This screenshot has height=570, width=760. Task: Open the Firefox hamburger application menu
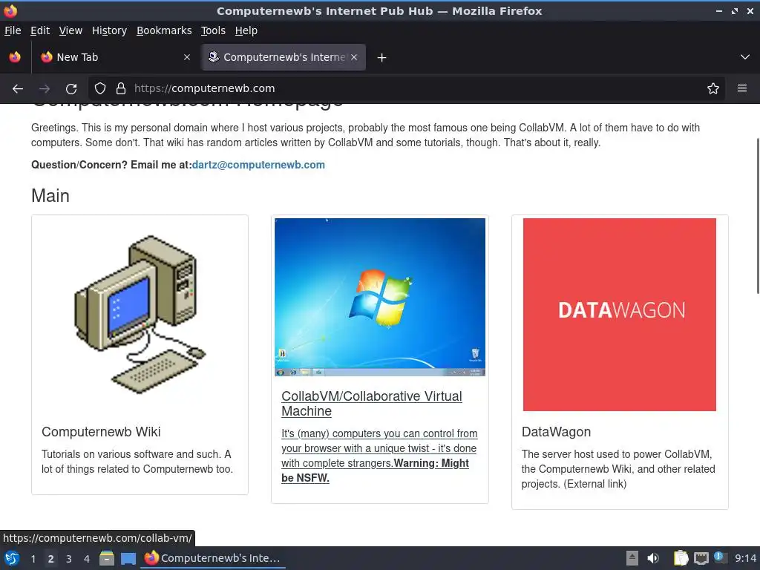[742, 88]
